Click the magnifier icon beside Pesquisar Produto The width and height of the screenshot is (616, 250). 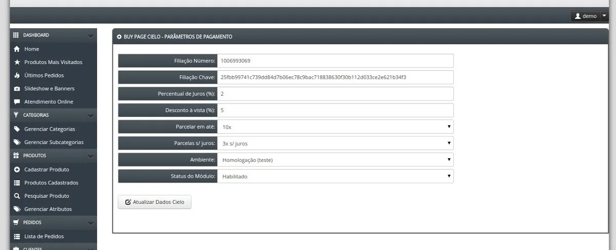click(x=17, y=196)
